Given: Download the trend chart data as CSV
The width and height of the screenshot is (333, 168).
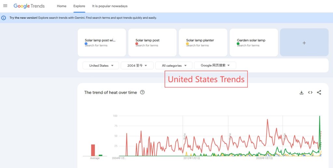Looking at the screenshot, I should 301,93.
